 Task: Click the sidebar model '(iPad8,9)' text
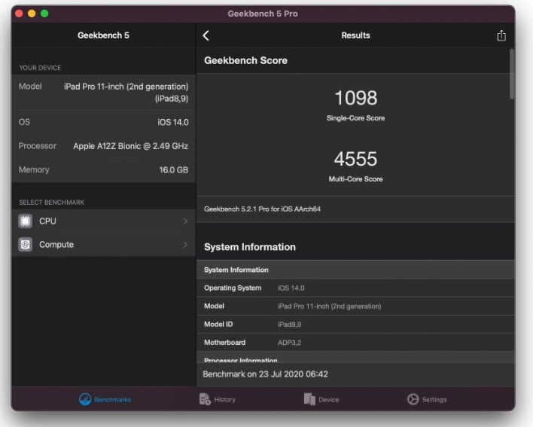pyautogui.click(x=172, y=99)
